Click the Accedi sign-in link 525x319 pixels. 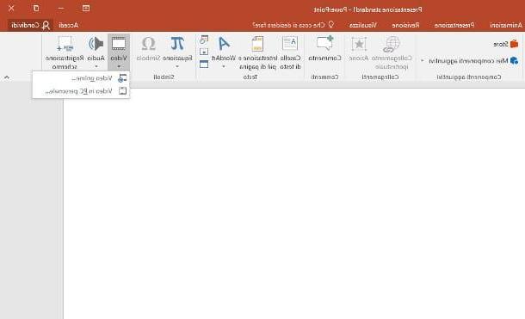pos(68,25)
